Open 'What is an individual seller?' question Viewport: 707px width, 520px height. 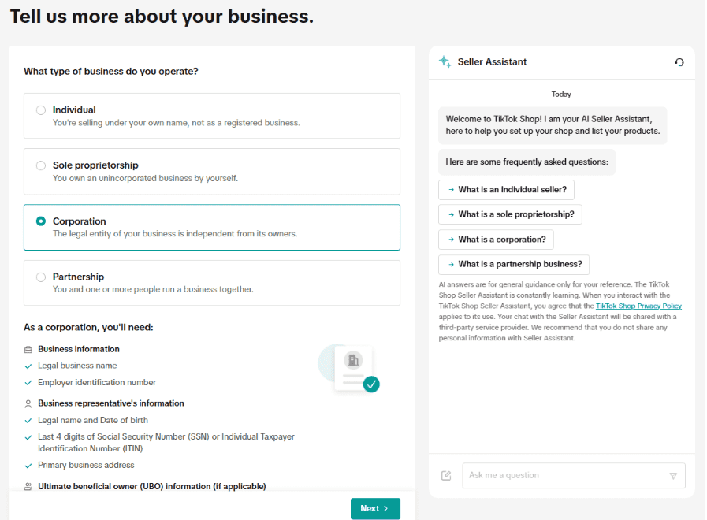point(506,189)
